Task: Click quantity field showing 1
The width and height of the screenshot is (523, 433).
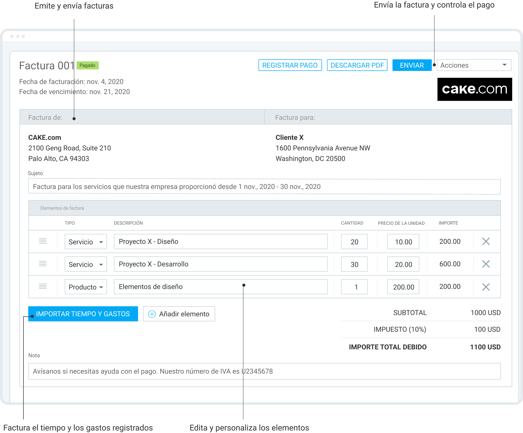Action: [354, 287]
